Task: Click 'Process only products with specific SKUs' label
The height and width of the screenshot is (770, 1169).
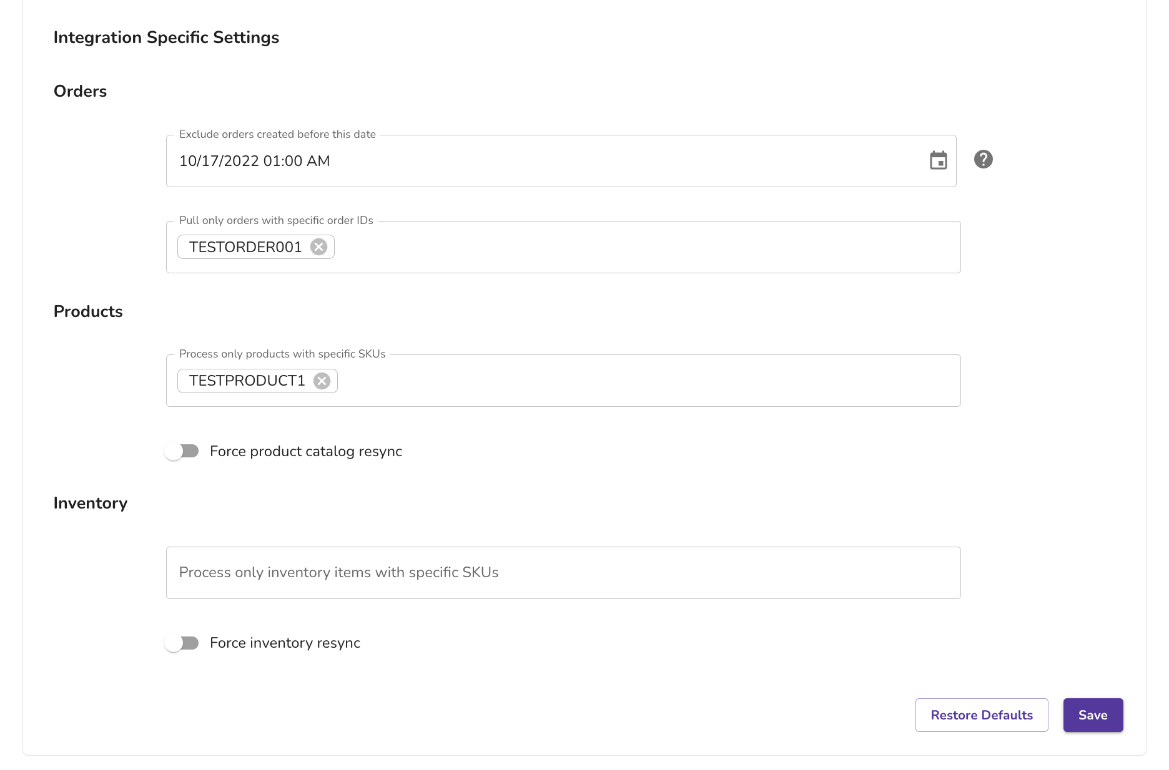Action: [282, 354]
